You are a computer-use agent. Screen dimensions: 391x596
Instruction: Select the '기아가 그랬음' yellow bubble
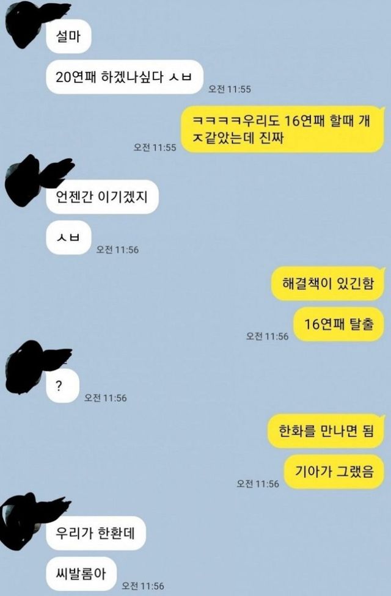click(x=334, y=471)
